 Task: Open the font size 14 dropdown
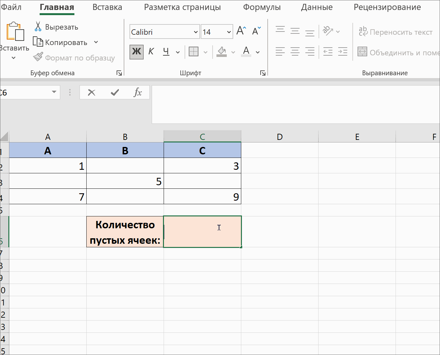pos(229,32)
